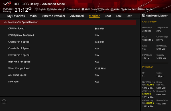171x111 pixels.
Task: Click the SP value 71
Action: (143, 76)
